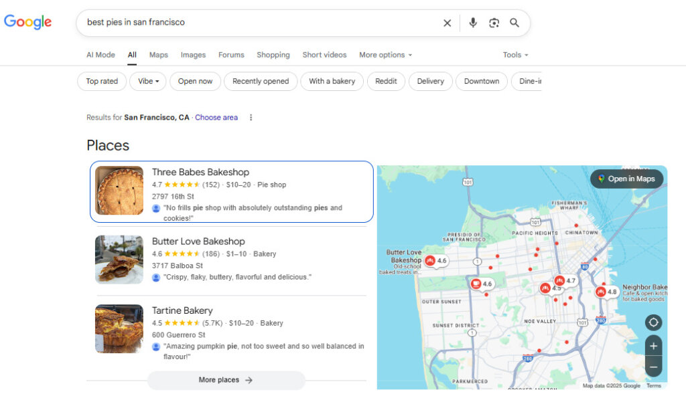
Task: Clear the search box text
Action: 447,23
